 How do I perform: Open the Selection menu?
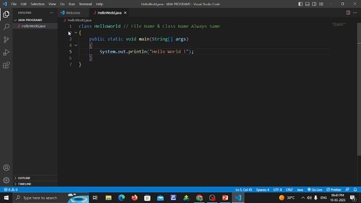[x=38, y=4]
